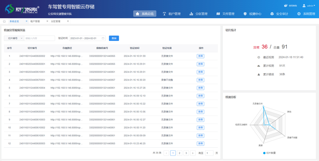The height and width of the screenshot is (161, 319).
Task: Close the 系统总览 tab
Action: coord(26,21)
